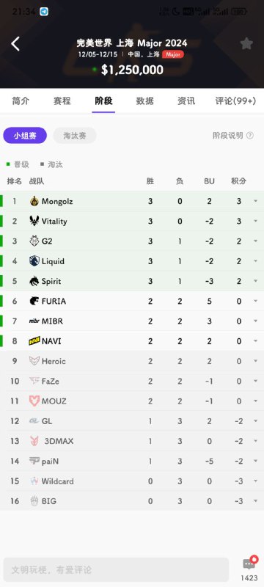Tap the Vitality team logo

(x=34, y=221)
